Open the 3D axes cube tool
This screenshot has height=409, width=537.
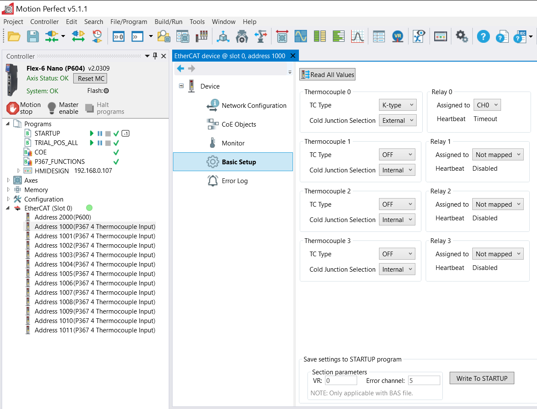(223, 37)
